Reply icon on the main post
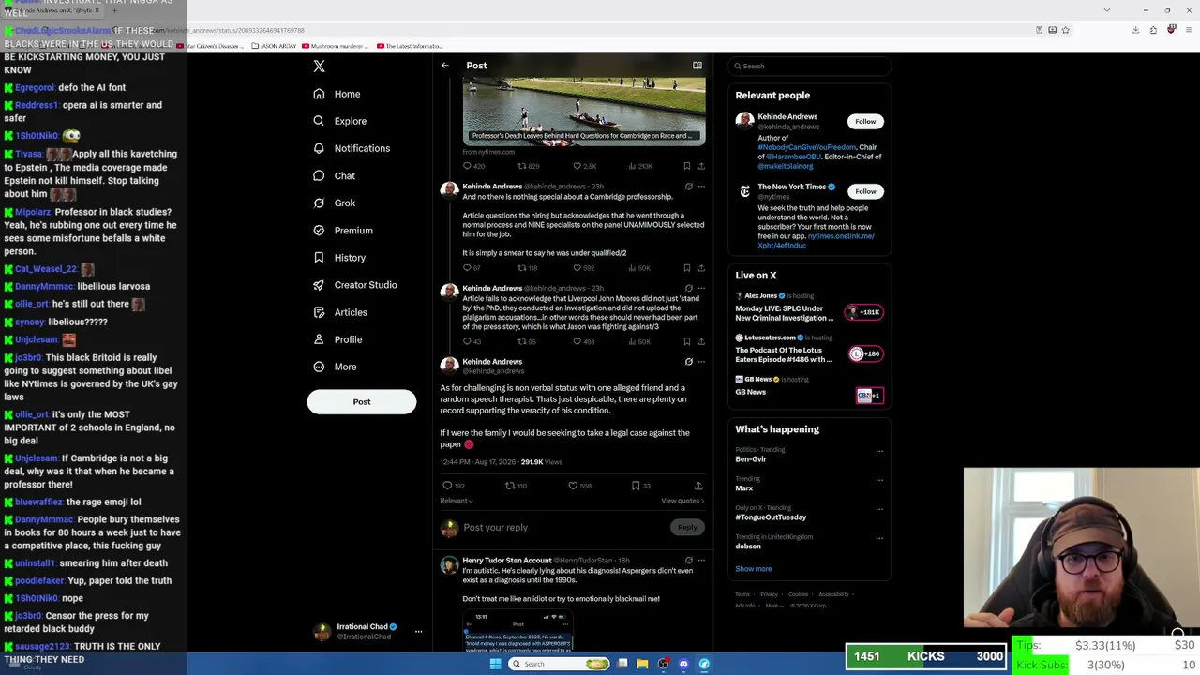Viewport: 1200px width, 675px height. 447,486
